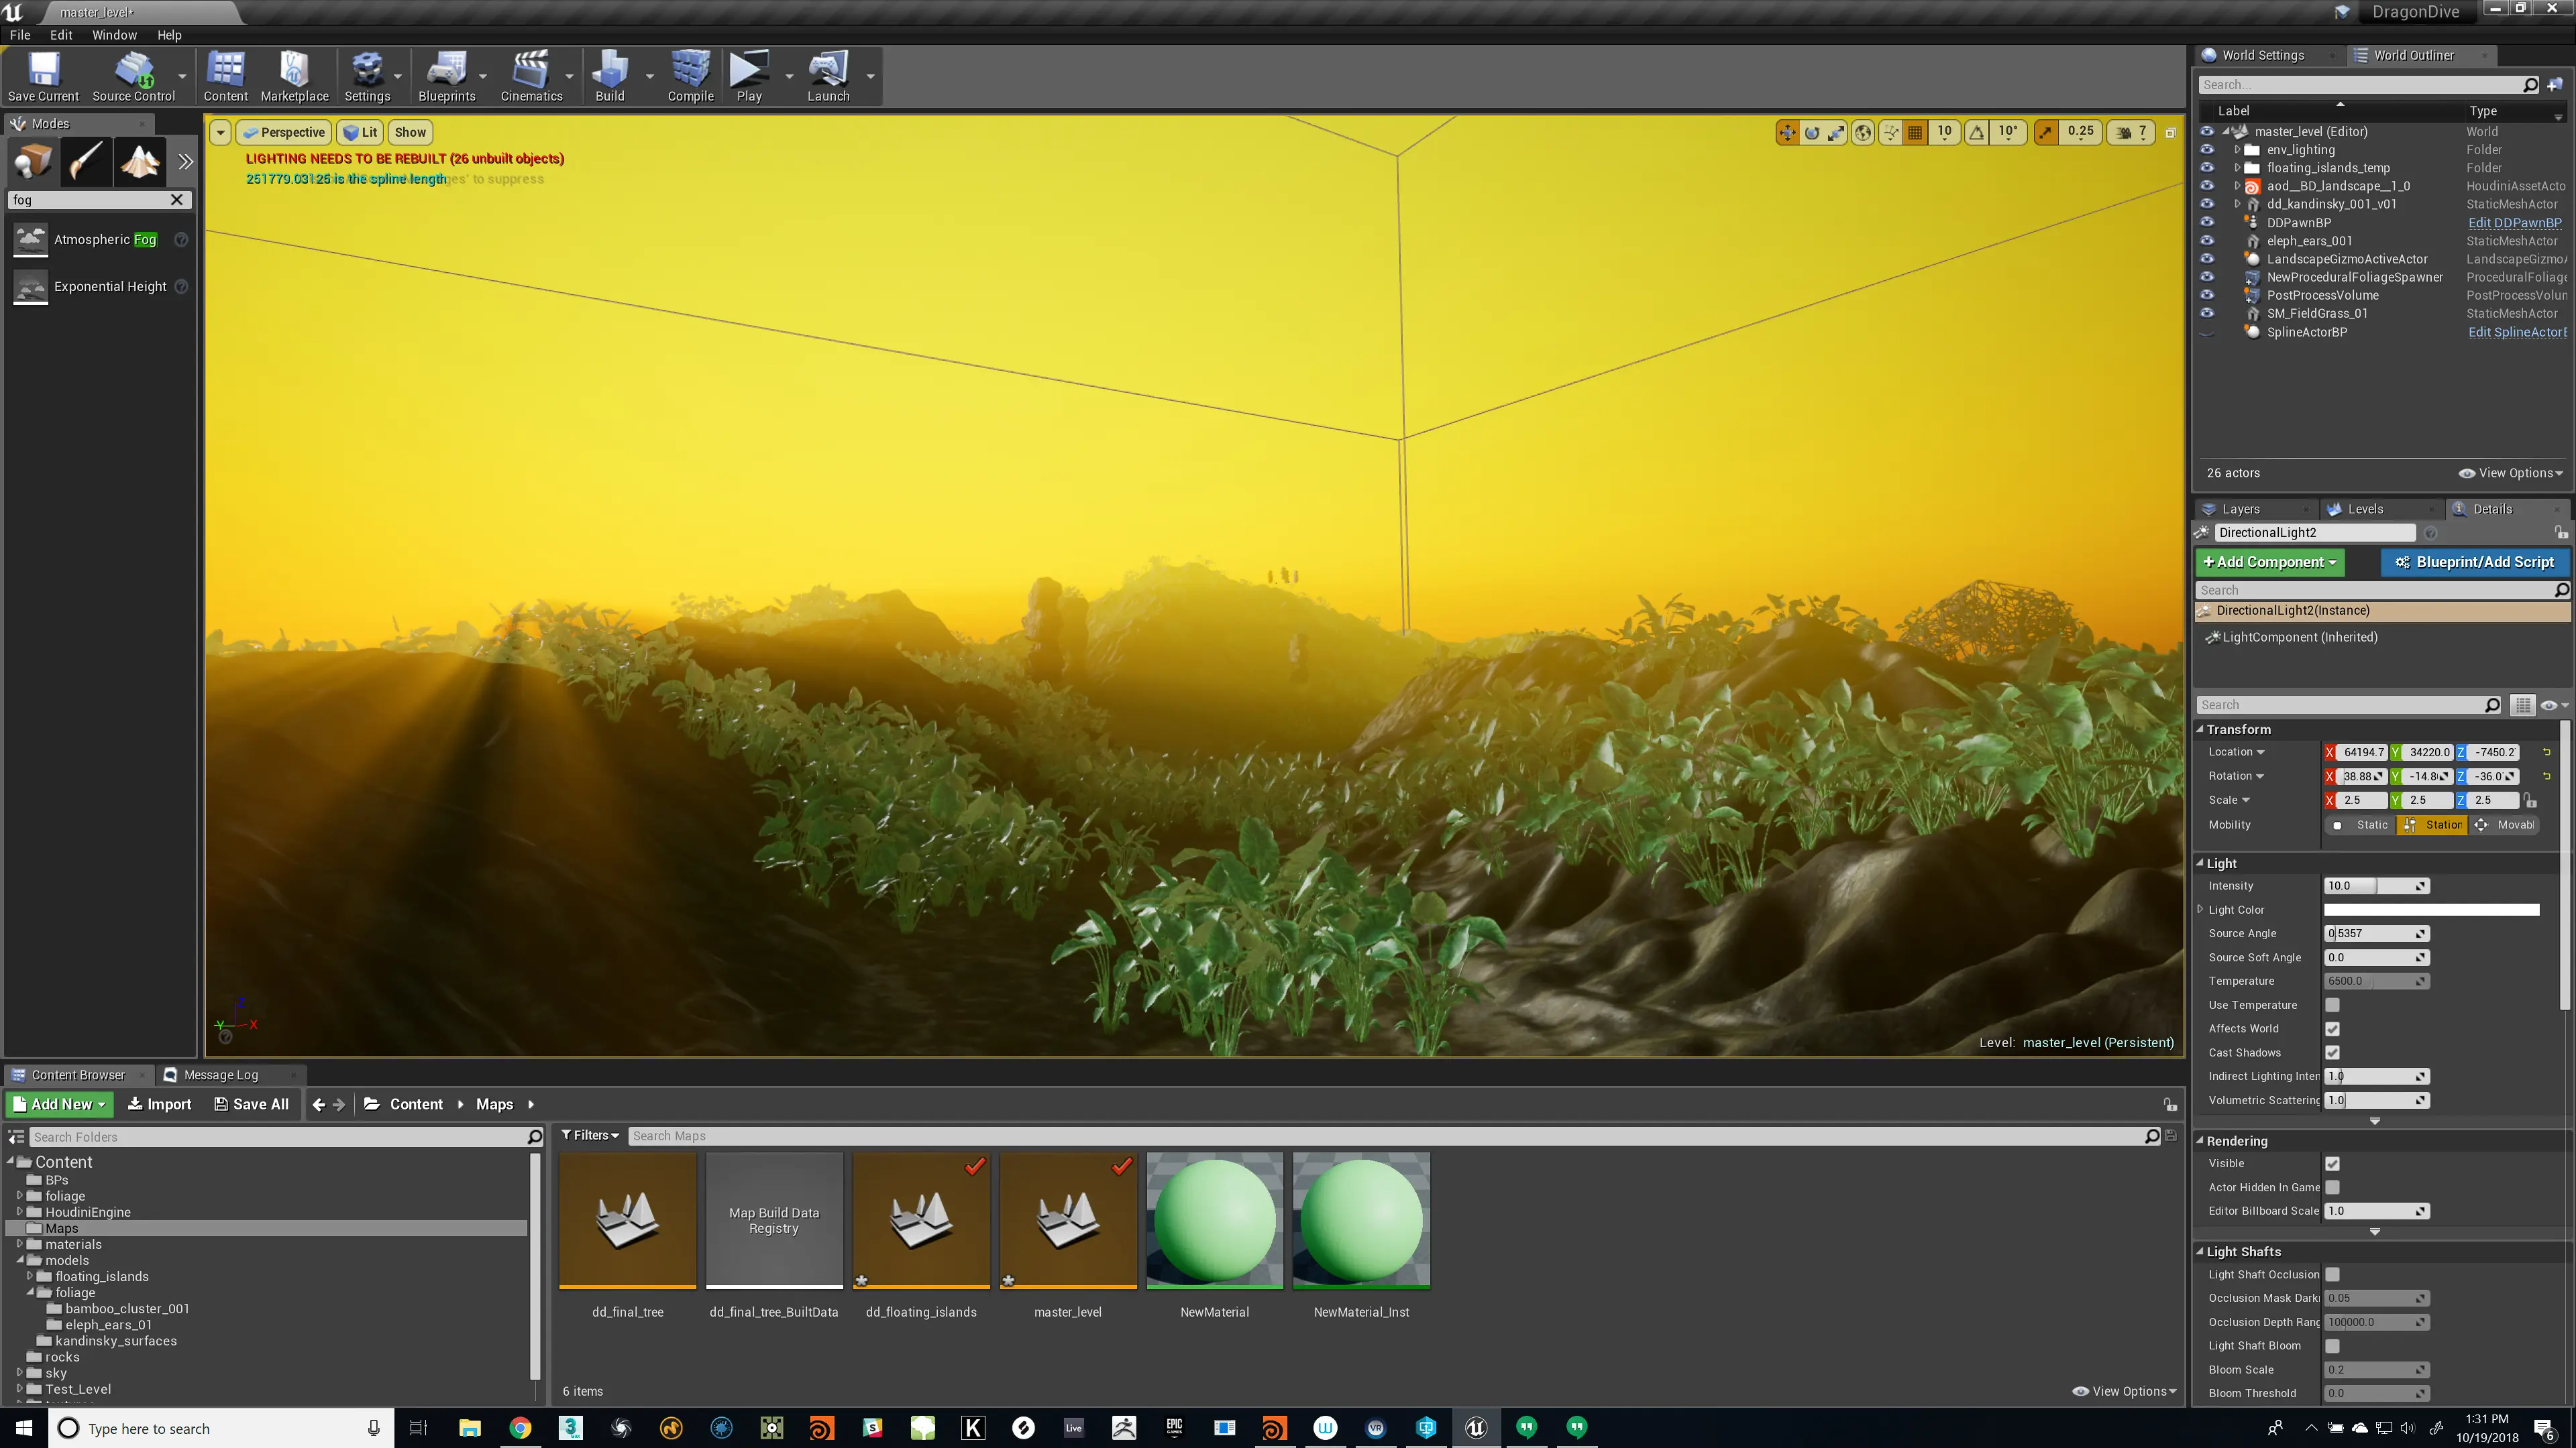The height and width of the screenshot is (1448, 2576).
Task: Open the viewport options dropdown arrow
Action: click(220, 132)
